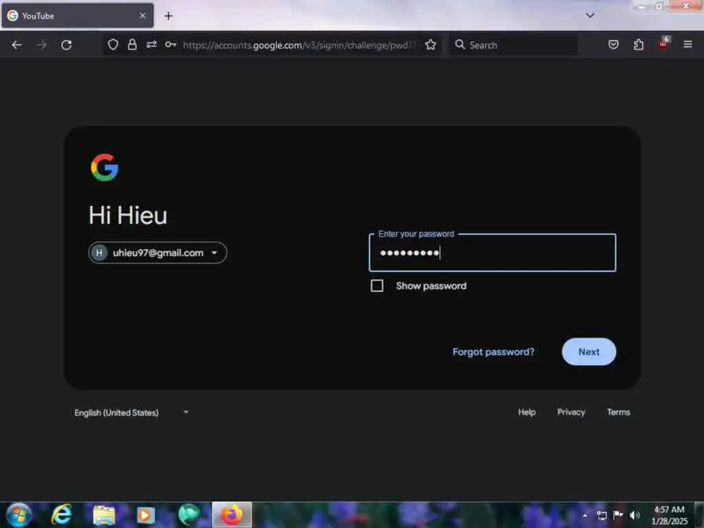Tick the Show password checkbox
This screenshot has width=704, height=528.
[377, 286]
